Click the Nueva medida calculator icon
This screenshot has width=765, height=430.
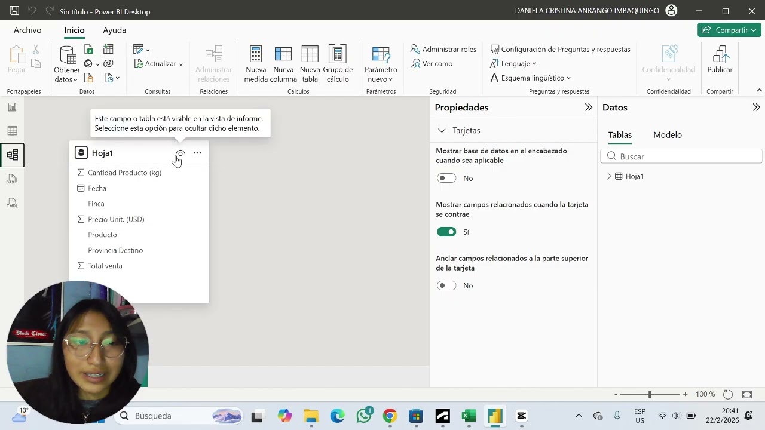coord(256,54)
